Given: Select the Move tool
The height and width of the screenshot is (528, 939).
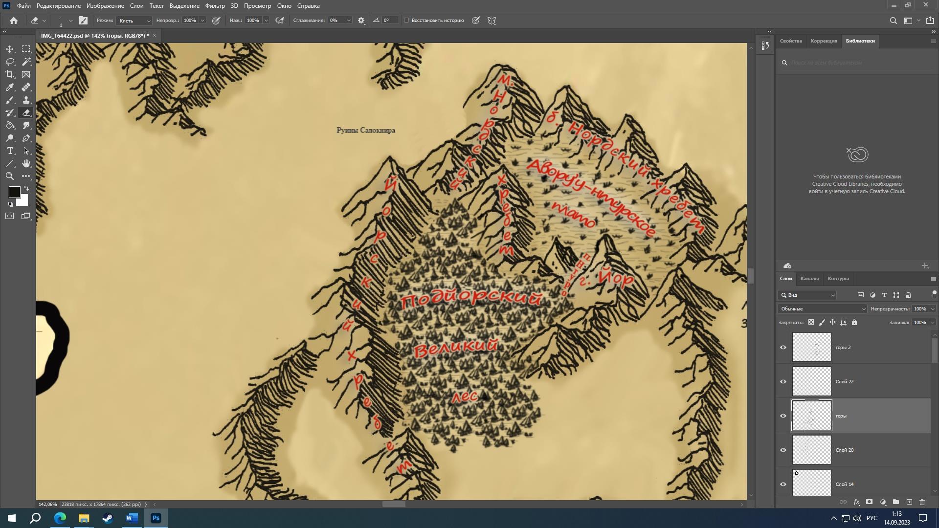Looking at the screenshot, I should pos(10,49).
